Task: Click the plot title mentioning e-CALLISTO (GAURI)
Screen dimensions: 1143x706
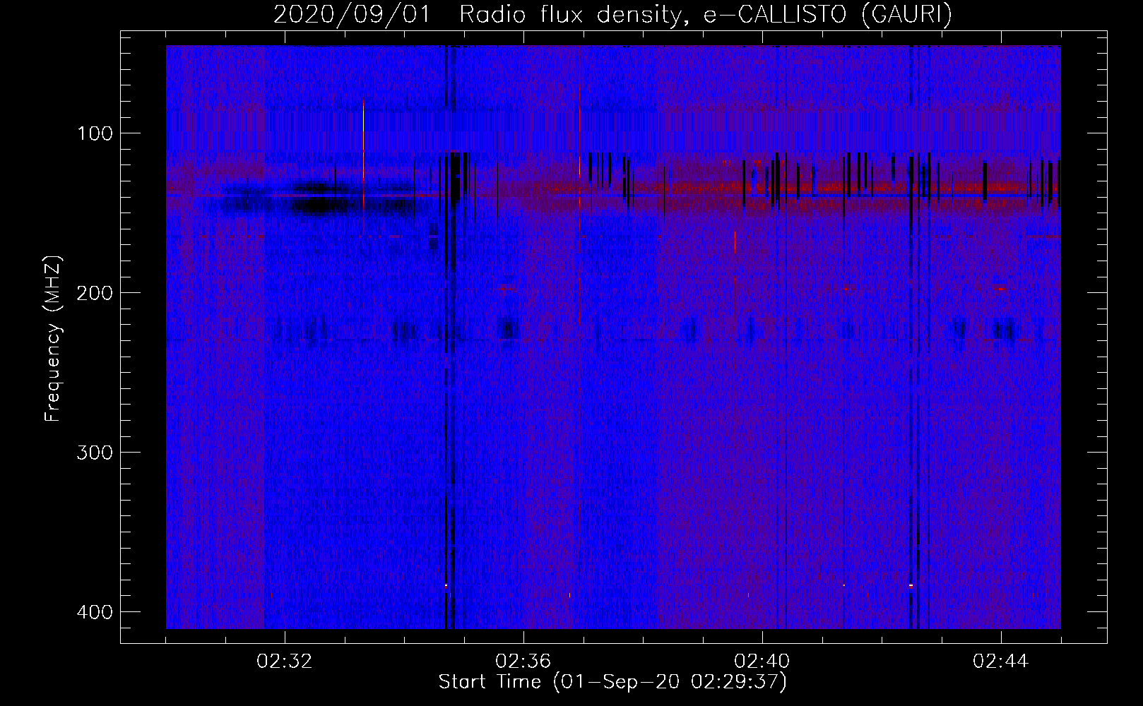Action: [612, 14]
